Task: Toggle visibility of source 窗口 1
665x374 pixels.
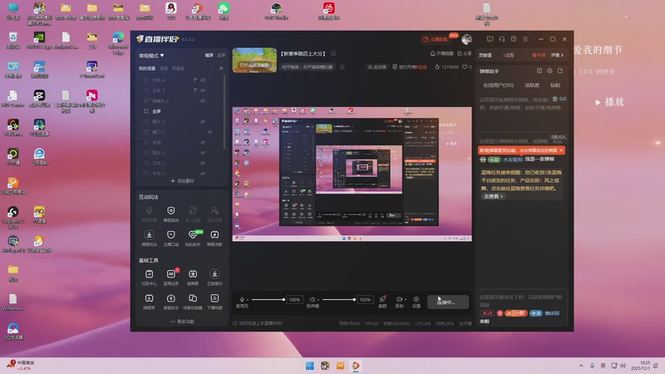Action: 209,132
